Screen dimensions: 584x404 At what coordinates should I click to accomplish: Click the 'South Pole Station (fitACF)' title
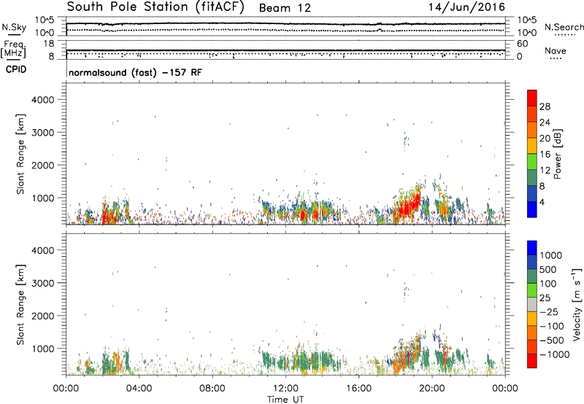(155, 7)
